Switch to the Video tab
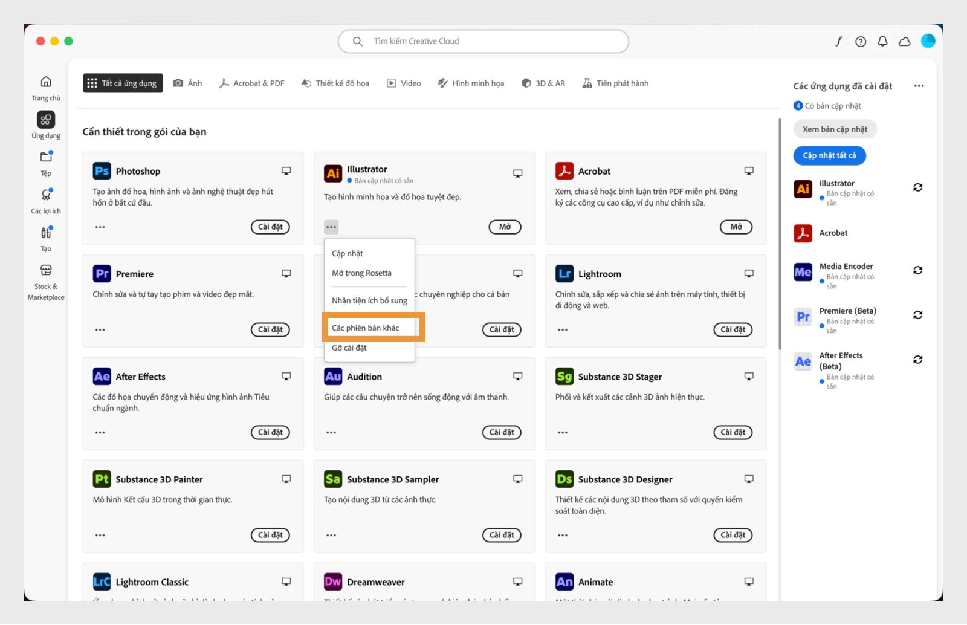The height and width of the screenshot is (625, 967). click(404, 83)
